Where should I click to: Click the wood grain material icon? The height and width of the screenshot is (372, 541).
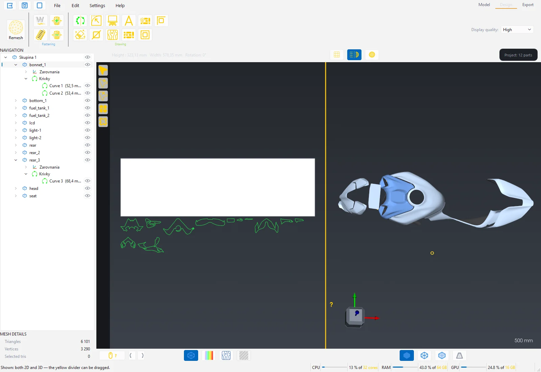pos(113,35)
